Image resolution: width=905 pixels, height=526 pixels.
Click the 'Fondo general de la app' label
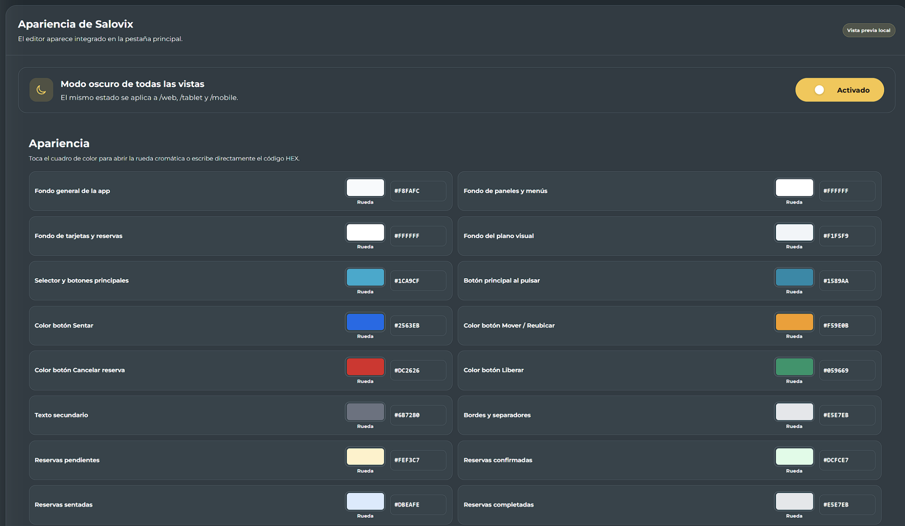pos(72,191)
